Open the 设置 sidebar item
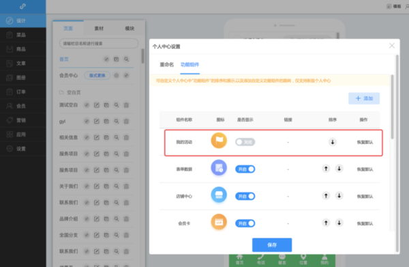The image size is (409, 267). click(x=23, y=149)
